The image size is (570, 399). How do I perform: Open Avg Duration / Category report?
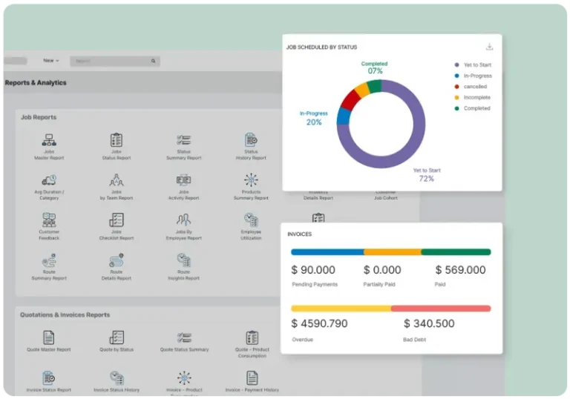[x=50, y=180]
